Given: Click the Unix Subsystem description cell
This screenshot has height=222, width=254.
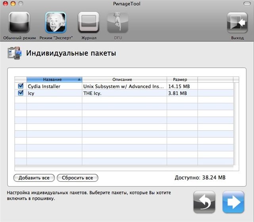Looking at the screenshot, I should pyautogui.click(x=124, y=86).
